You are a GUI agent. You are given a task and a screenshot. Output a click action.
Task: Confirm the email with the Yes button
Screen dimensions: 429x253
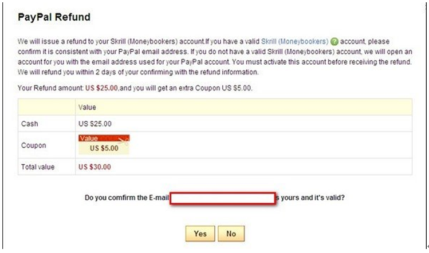point(200,234)
